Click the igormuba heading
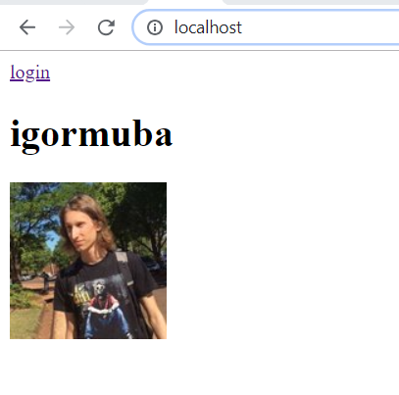This screenshot has height=395, width=399. 91,134
